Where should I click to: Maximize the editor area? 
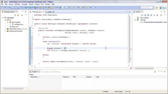point(129,12)
